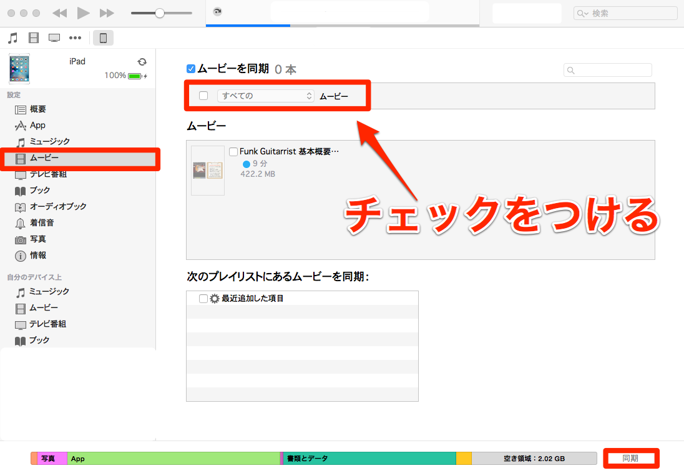Open the Movies library icon
The width and height of the screenshot is (684, 473).
pos(34,38)
